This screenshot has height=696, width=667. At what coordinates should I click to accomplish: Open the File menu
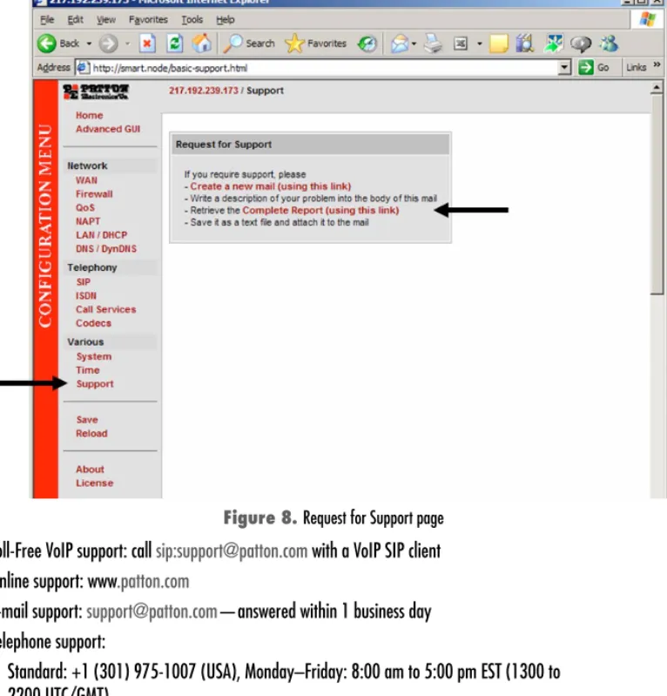(x=47, y=19)
